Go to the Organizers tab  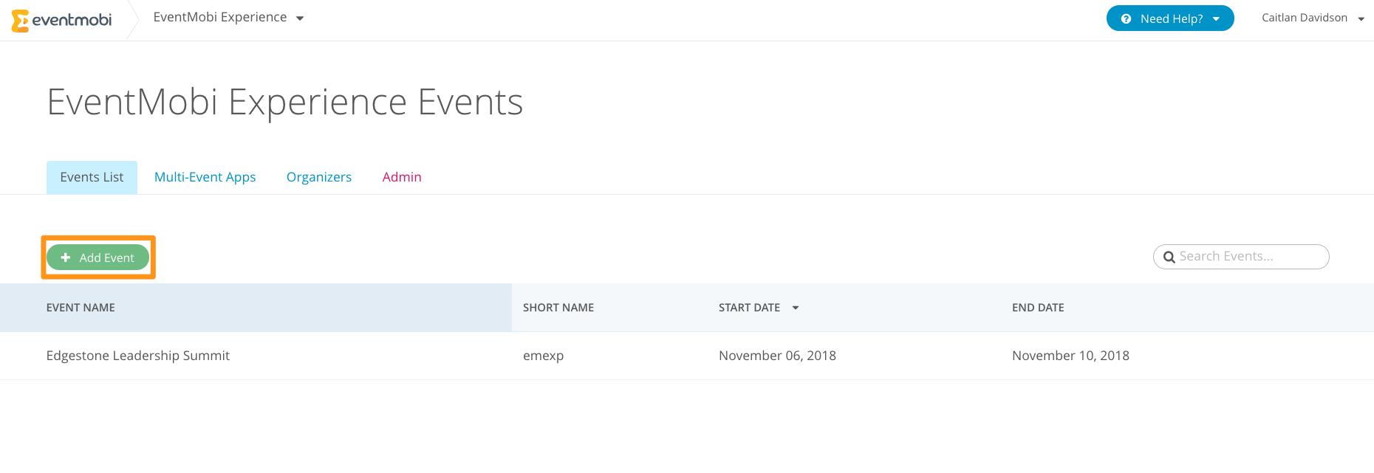tap(319, 177)
